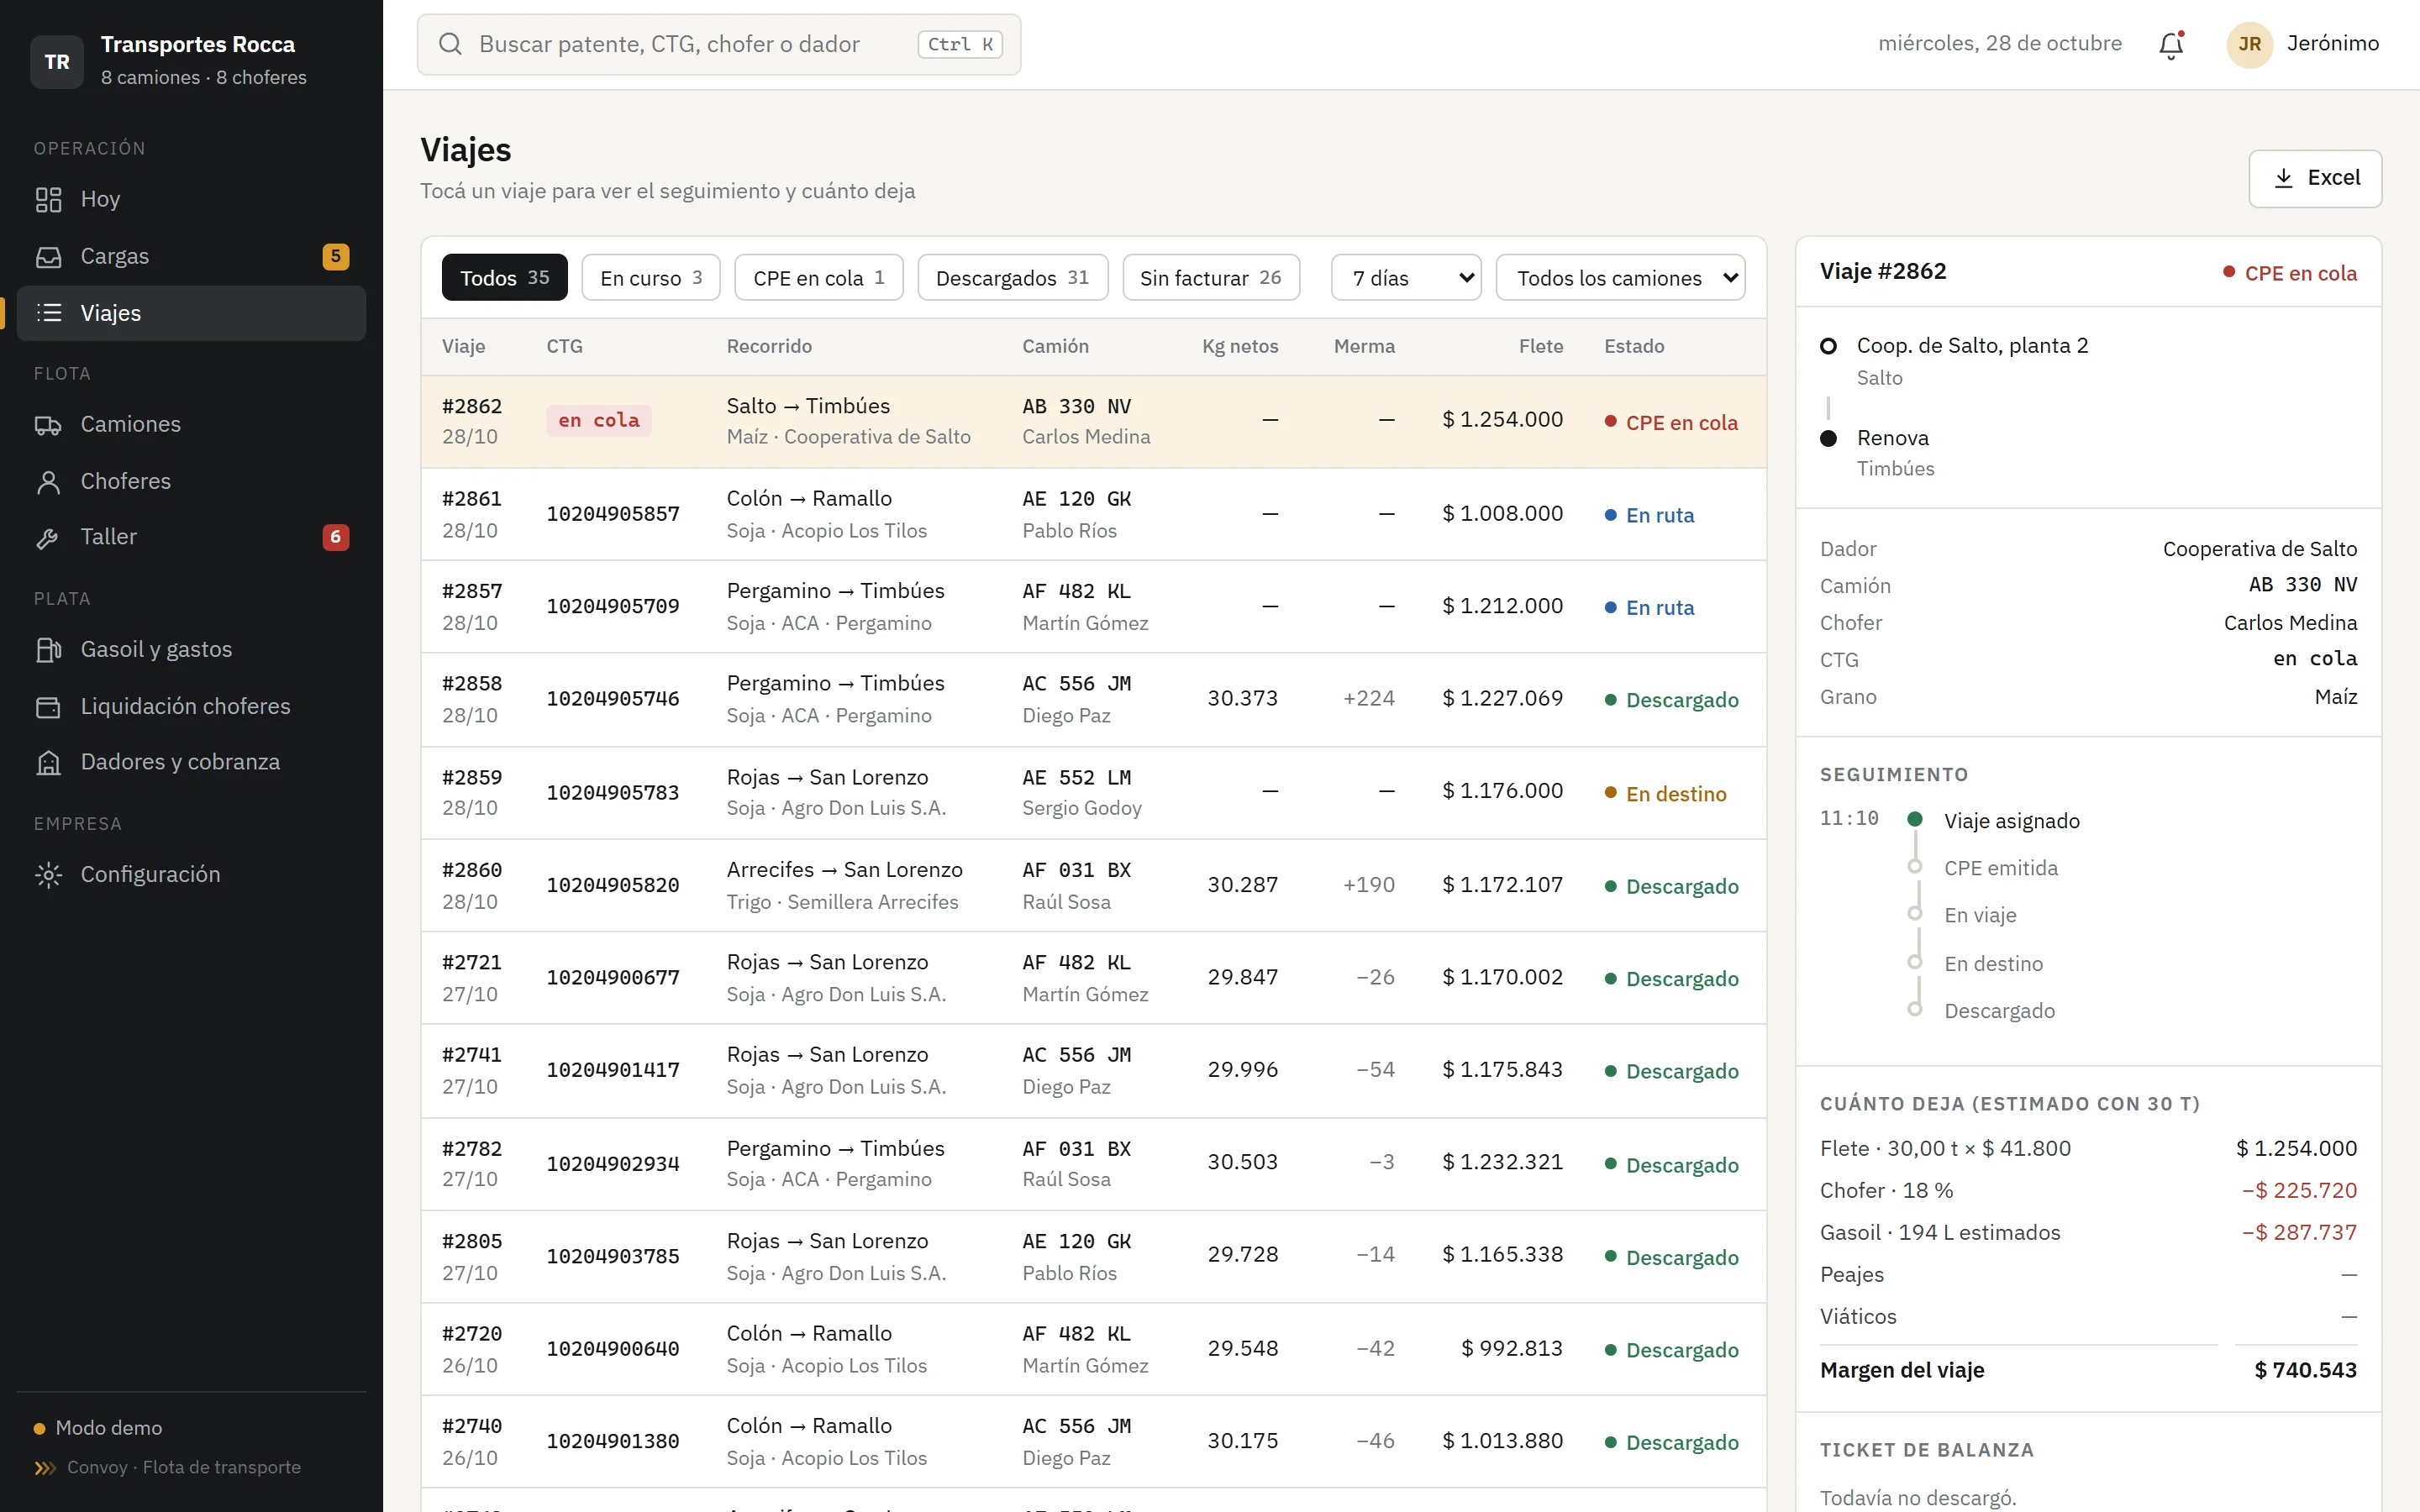
Task: Select CTG 10204905746 cell
Action: [x=613, y=699]
